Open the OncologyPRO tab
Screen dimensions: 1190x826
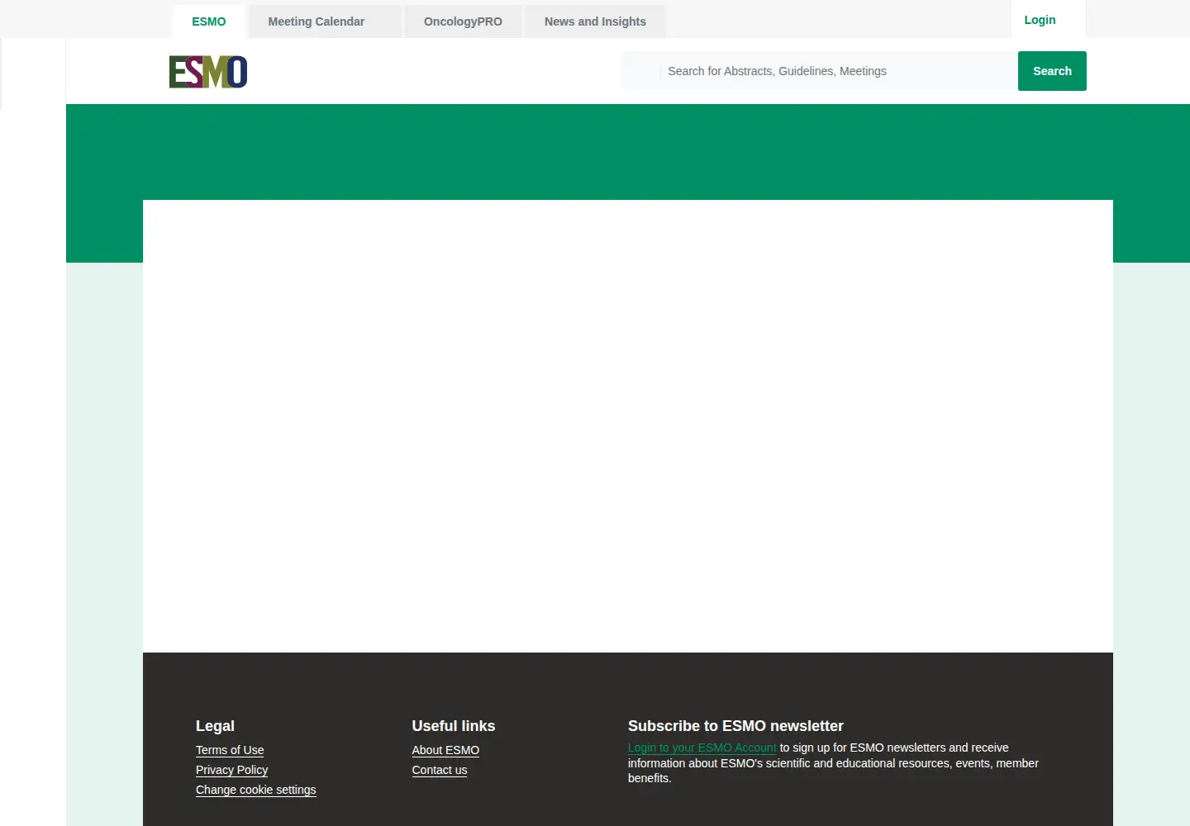(463, 21)
